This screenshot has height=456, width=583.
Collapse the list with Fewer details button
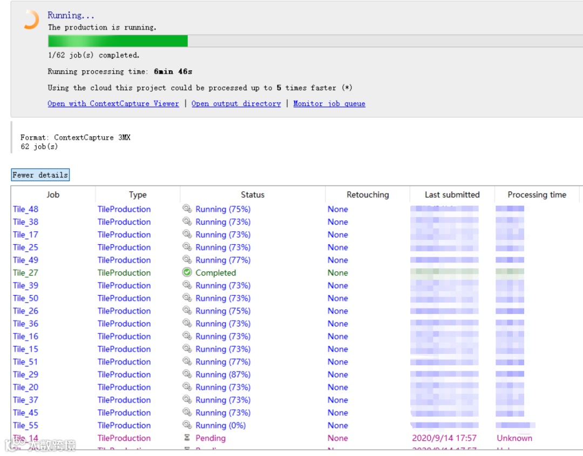pyautogui.click(x=40, y=175)
